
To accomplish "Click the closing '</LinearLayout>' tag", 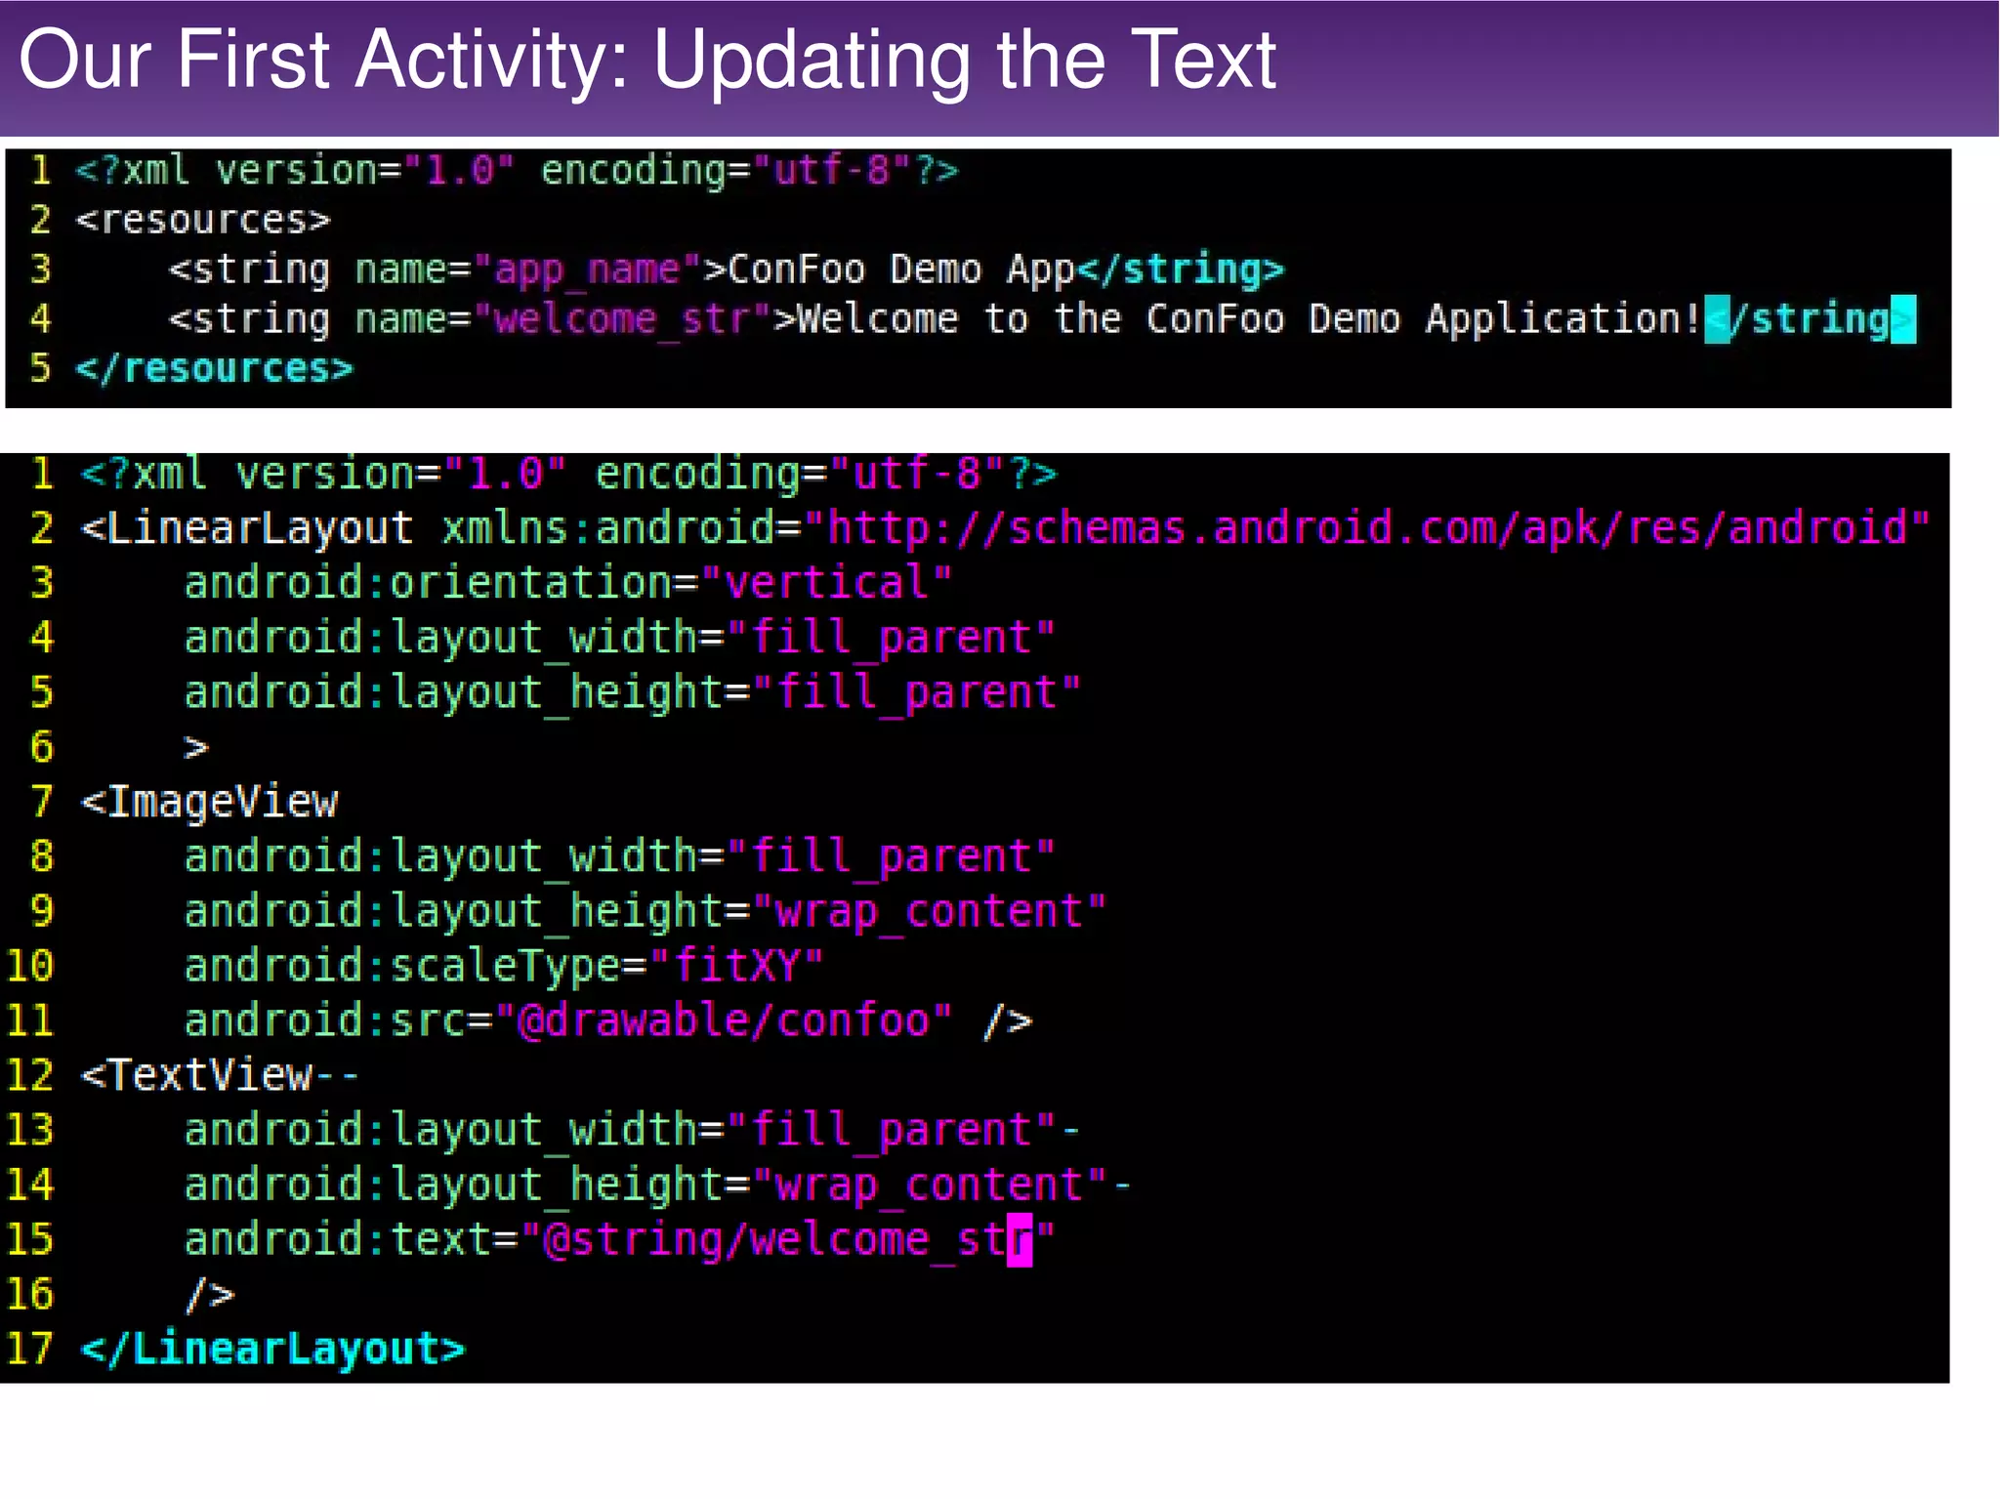I will (272, 1349).
